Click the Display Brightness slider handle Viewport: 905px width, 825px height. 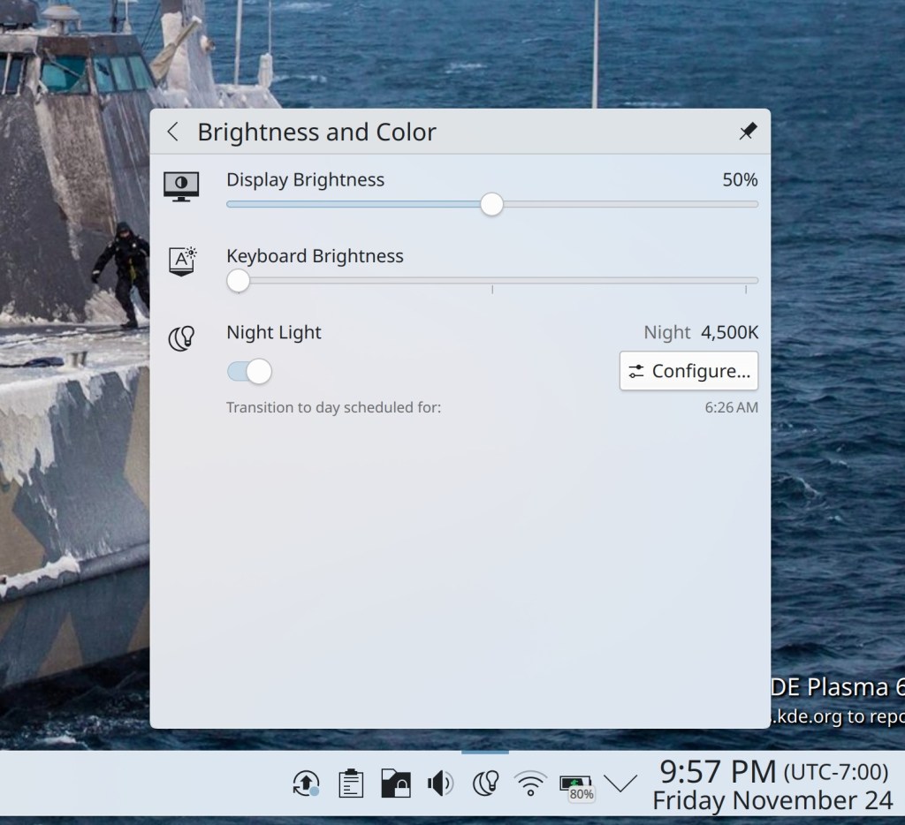(x=492, y=204)
